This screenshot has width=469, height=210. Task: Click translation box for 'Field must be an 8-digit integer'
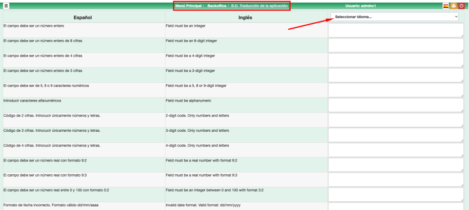click(396, 45)
